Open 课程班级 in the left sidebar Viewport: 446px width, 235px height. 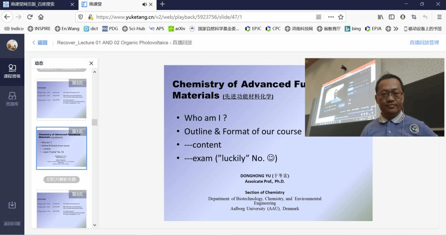pos(12,71)
